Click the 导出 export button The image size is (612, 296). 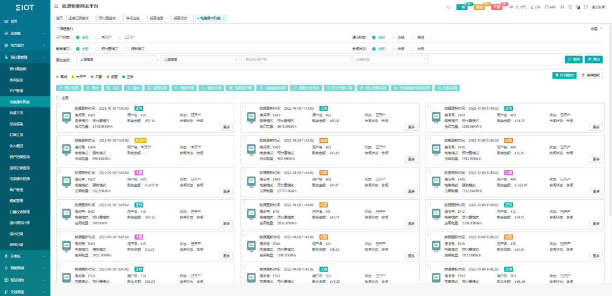593,59
